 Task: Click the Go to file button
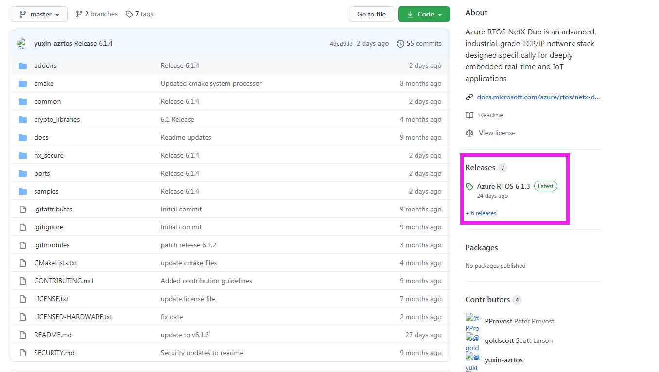click(x=371, y=14)
